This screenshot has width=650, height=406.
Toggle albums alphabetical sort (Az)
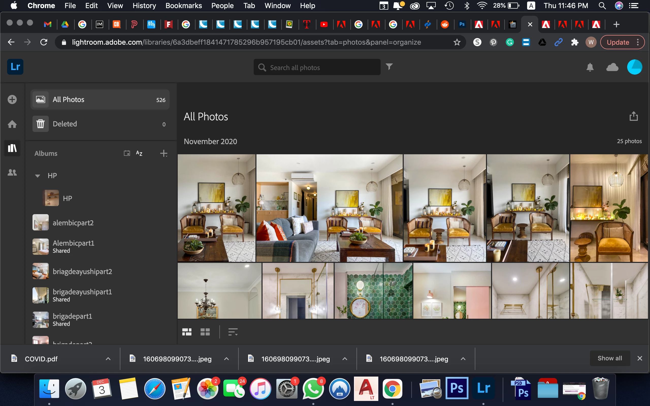pos(139,153)
